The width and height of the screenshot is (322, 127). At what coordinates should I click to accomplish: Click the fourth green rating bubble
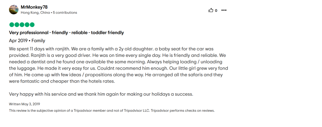pyautogui.click(x=27, y=25)
